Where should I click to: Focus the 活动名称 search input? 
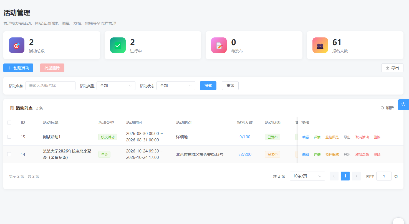click(51, 86)
